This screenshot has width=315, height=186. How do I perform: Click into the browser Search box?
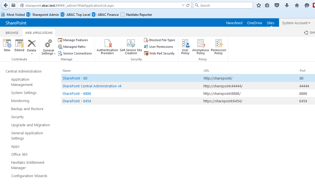coord(223,5)
